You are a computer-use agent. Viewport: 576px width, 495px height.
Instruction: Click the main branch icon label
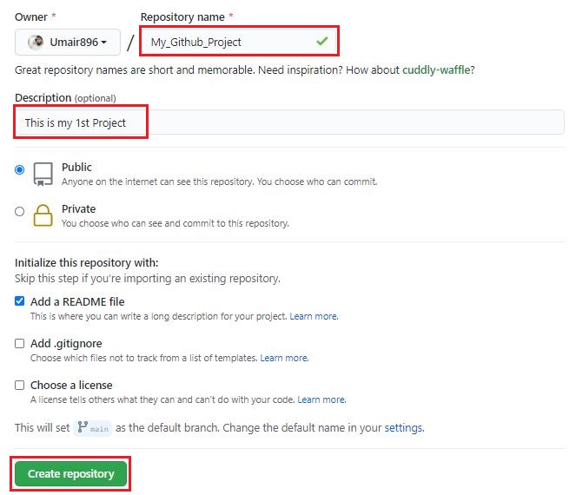pos(93,428)
